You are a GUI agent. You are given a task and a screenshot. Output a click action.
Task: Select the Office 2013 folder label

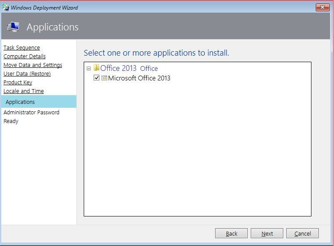pos(118,68)
